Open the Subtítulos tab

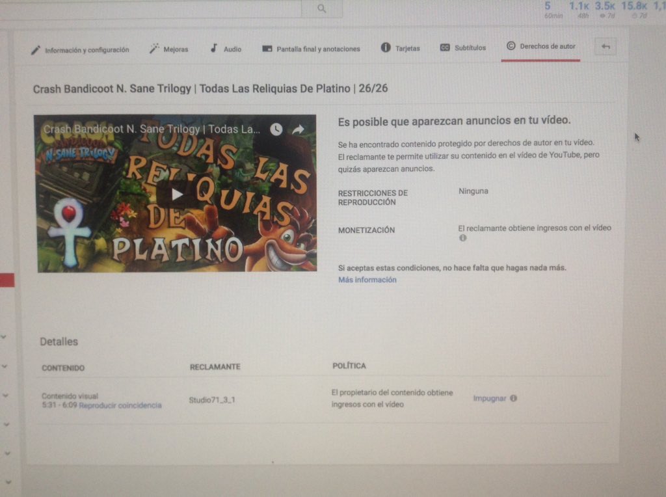462,47
